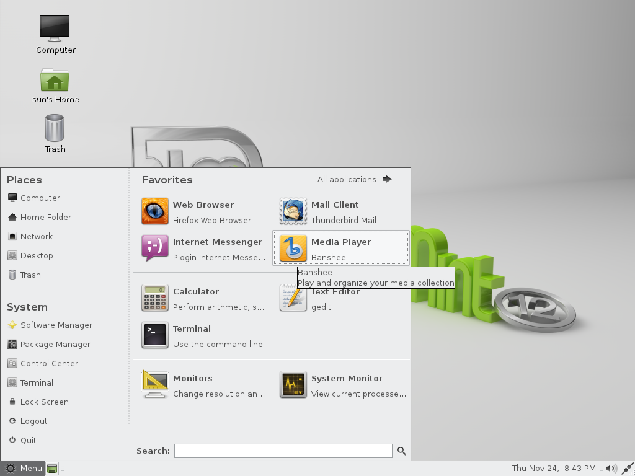
Task: Open the volume control tray icon
Action: 611,469
